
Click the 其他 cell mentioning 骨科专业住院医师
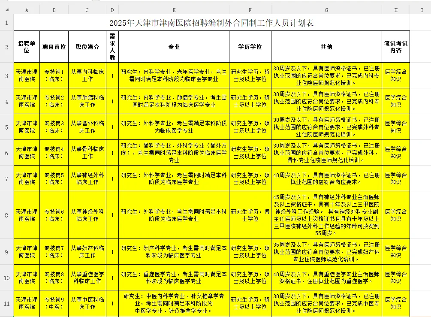click(x=326, y=153)
